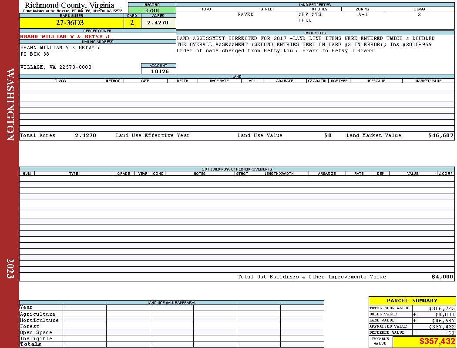
Task: Select deeded owner BRANN WILLIAM V & BETSY J in red
Action: [x=65, y=37]
